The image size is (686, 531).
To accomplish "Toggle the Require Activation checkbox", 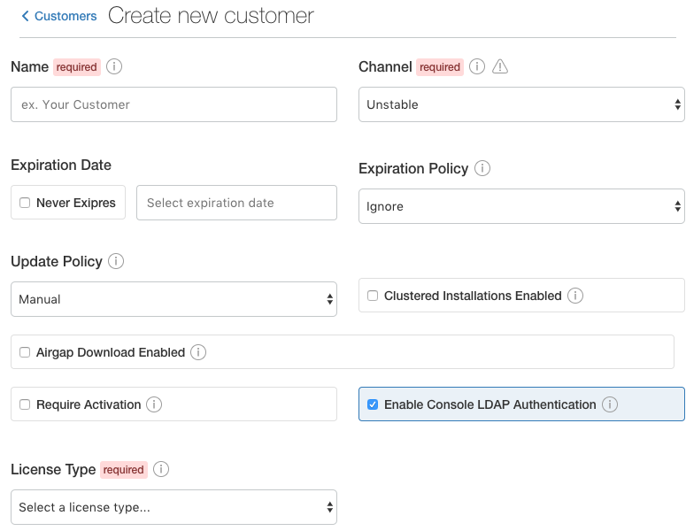I will tap(25, 404).
